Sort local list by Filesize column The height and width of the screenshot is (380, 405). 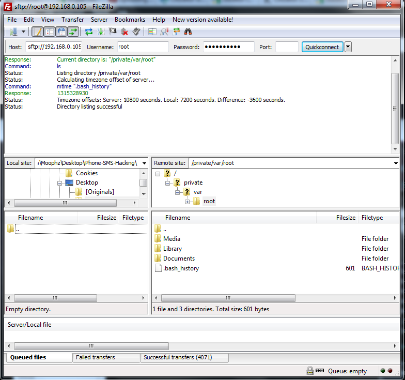[98, 218]
